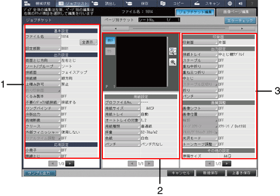Click the エラーチェック button

(240, 21)
